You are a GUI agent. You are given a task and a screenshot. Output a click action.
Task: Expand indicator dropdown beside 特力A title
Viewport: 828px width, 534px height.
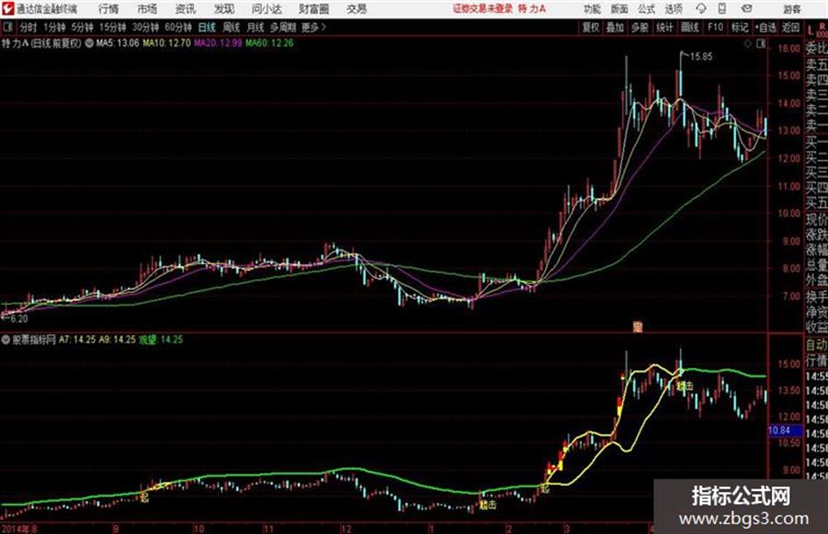(x=89, y=43)
